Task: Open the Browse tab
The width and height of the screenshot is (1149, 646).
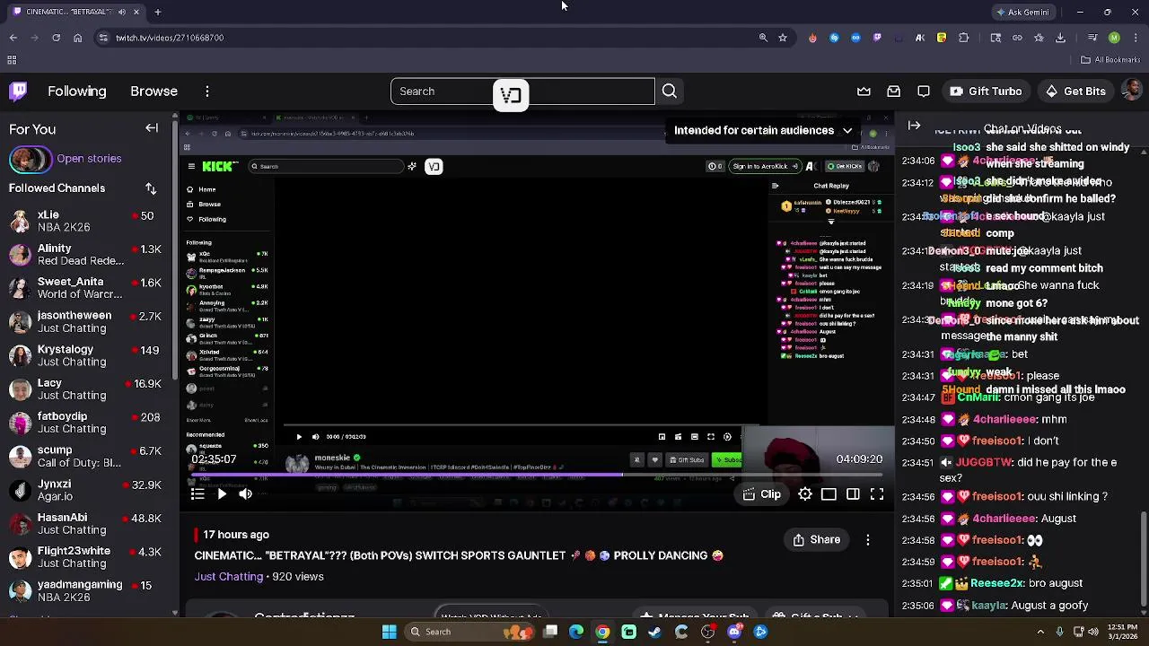Action: 153,91
